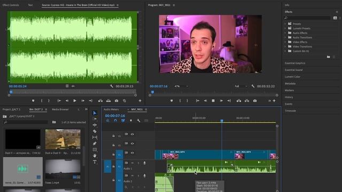Select the Slip tool
This screenshot has width=342, height=192.
point(95,138)
